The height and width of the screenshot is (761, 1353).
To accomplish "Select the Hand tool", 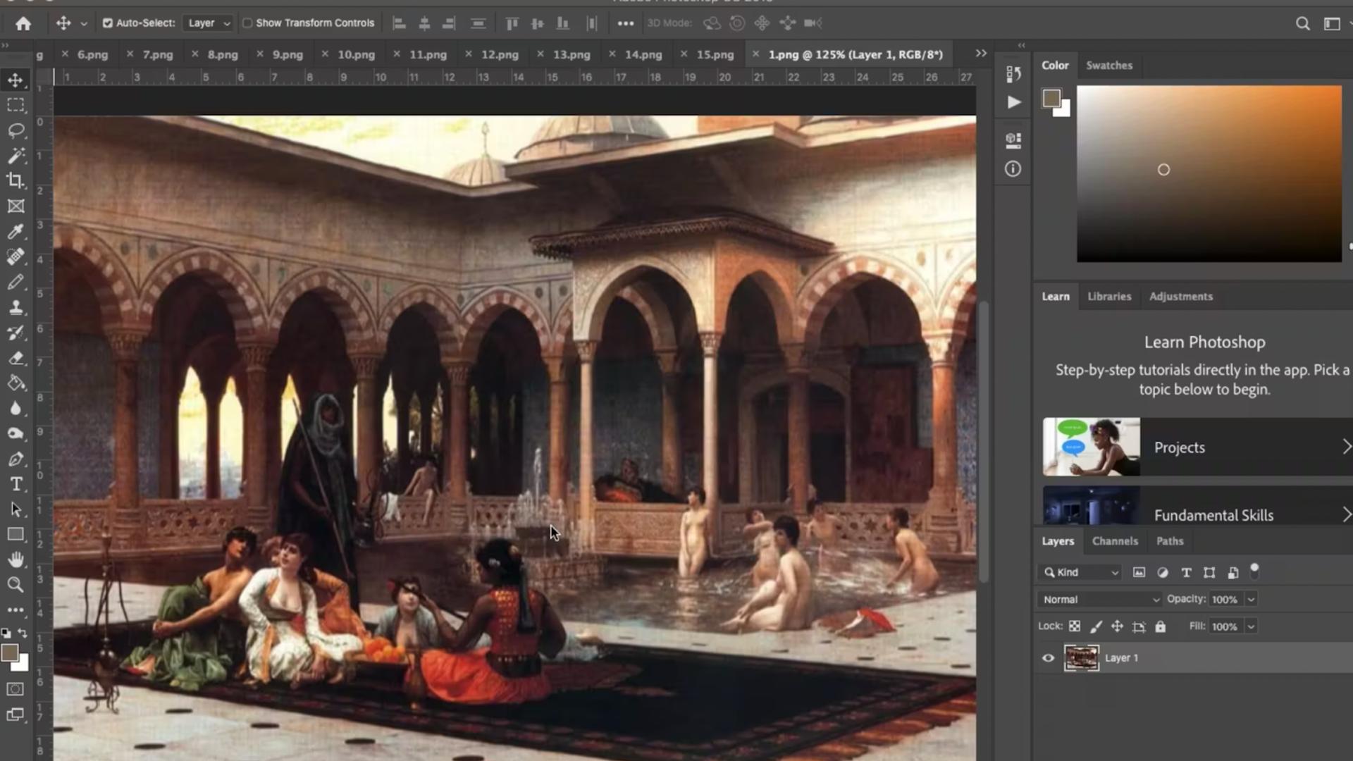I will point(16,560).
